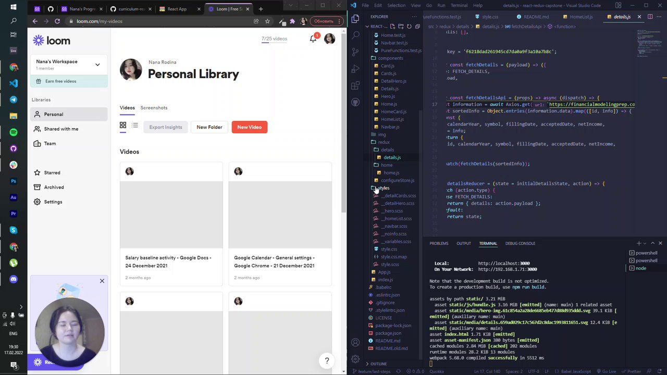Switch to the DEBUG CONSOLE panel tab
The image size is (667, 375).
click(x=520, y=243)
